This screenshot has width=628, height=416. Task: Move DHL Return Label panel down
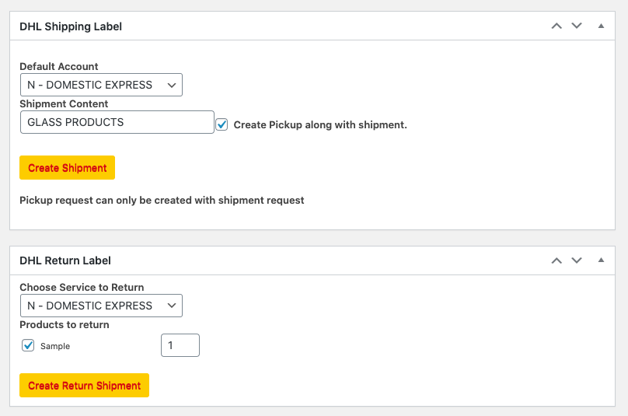[x=577, y=260]
